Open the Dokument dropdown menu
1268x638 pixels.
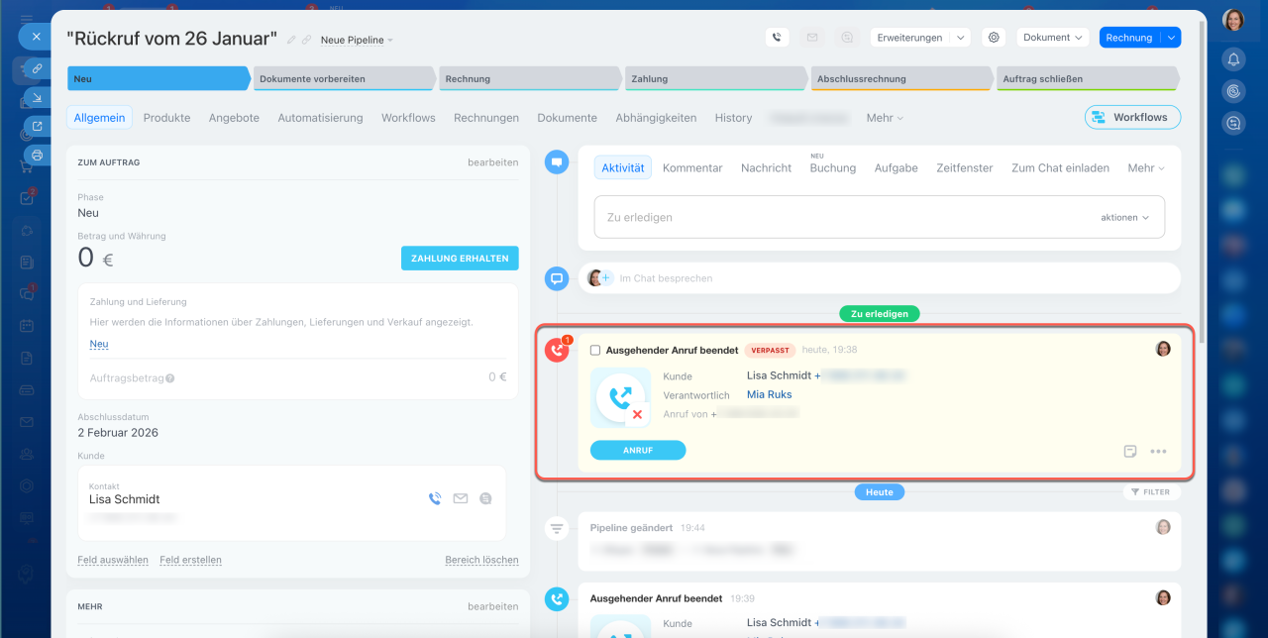coord(1052,38)
